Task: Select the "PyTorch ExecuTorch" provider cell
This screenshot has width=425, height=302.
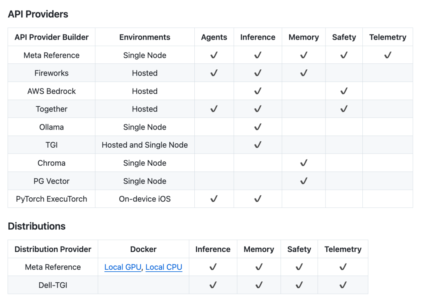Action: (x=52, y=199)
